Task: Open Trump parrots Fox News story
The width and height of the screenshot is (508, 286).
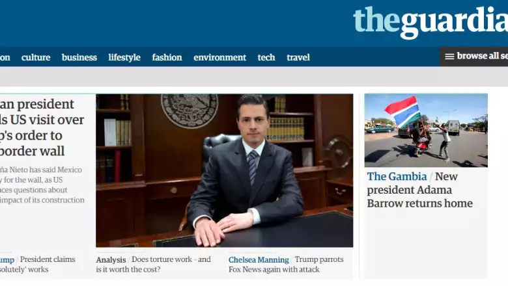Action: pos(286,265)
